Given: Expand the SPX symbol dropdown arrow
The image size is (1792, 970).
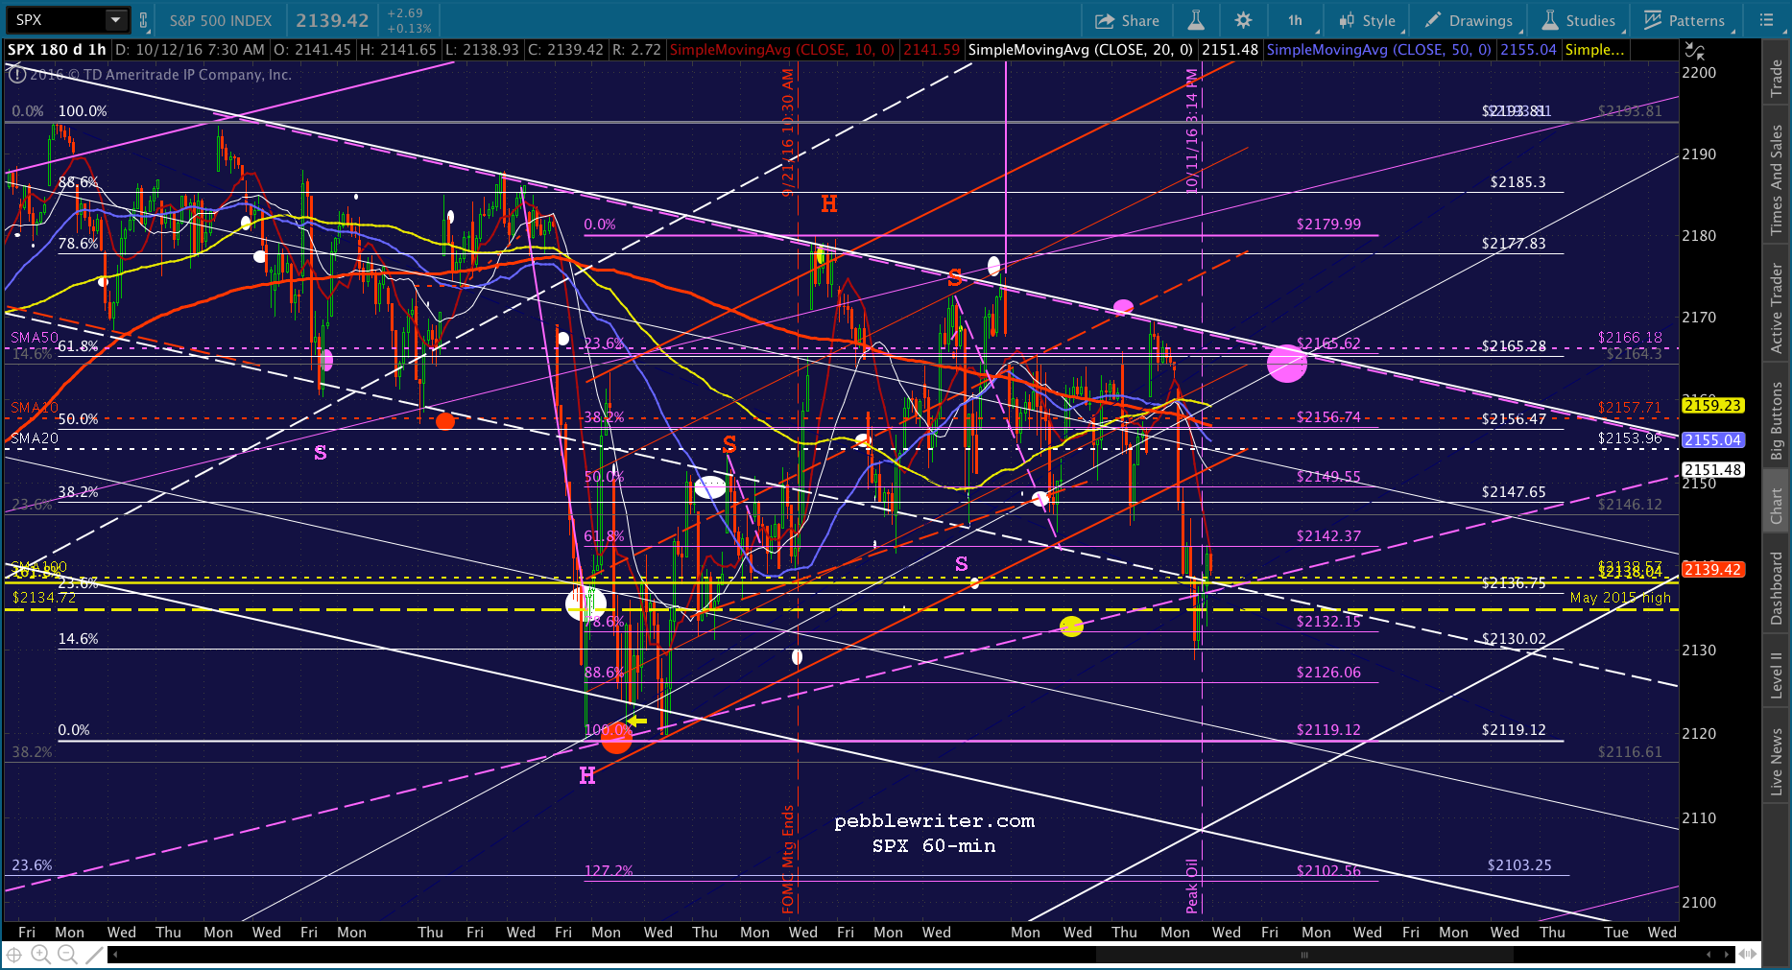Looking at the screenshot, I should coord(115,20).
